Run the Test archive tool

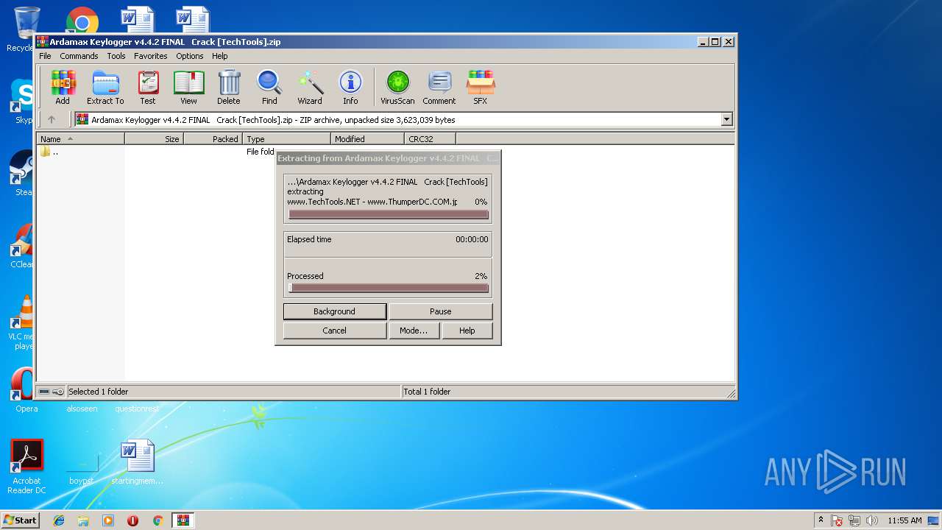click(148, 88)
